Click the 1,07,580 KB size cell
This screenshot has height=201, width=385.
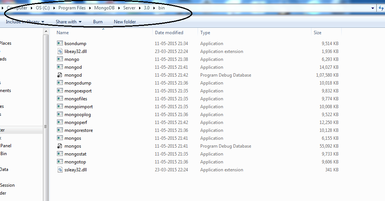coord(327,75)
